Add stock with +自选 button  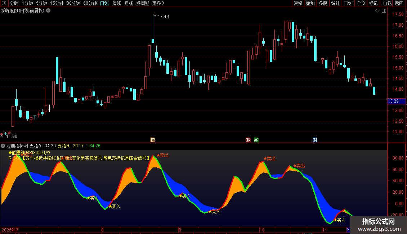386,3
